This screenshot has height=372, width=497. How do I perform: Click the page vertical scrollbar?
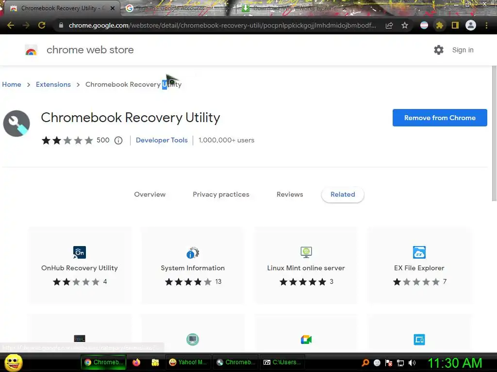coord(494,134)
